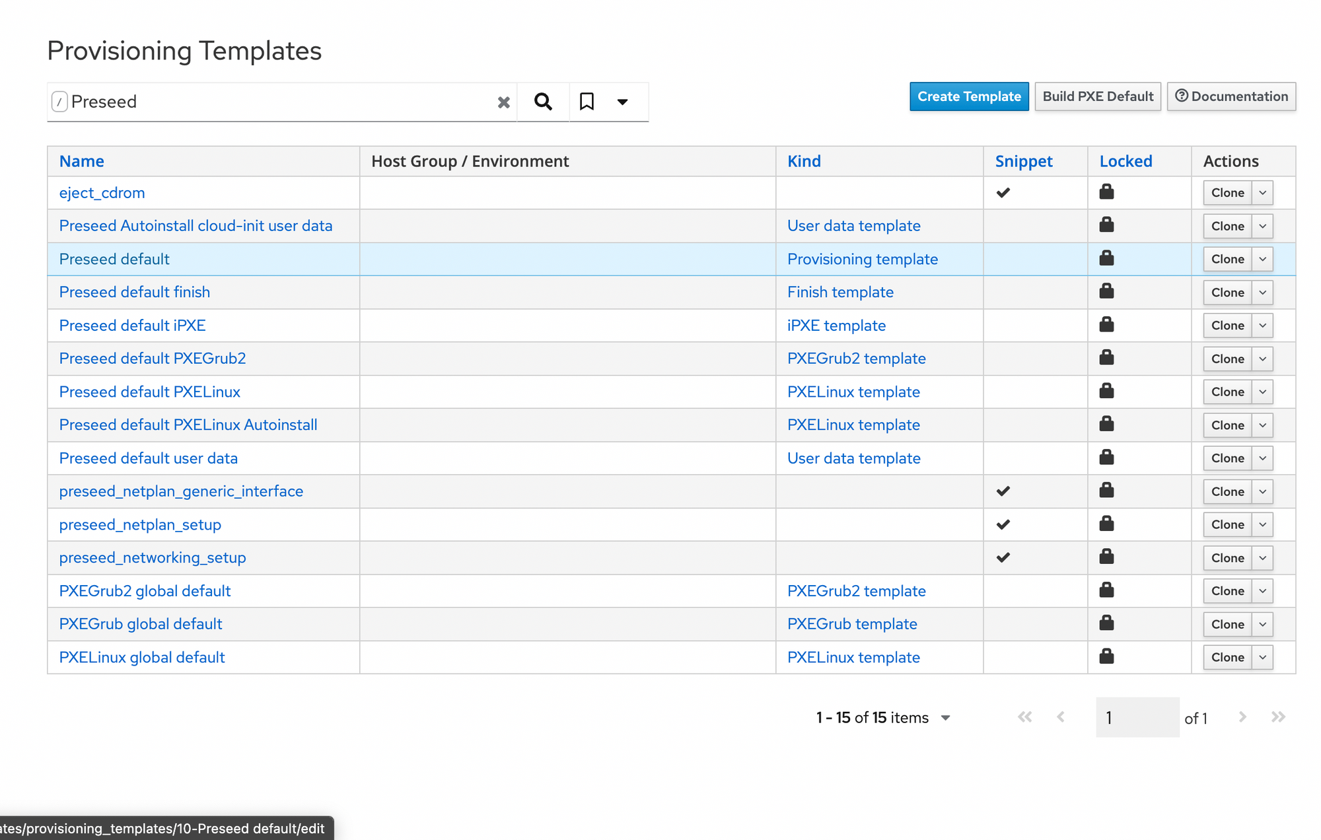1321x840 pixels.
Task: Jump to last page double arrow
Action: 1278,717
